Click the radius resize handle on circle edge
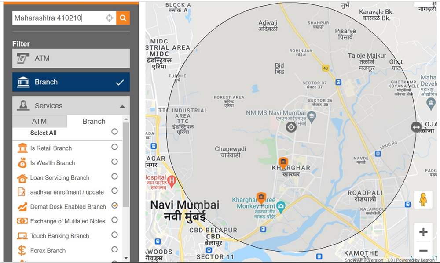The height and width of the screenshot is (263, 440). (416, 127)
